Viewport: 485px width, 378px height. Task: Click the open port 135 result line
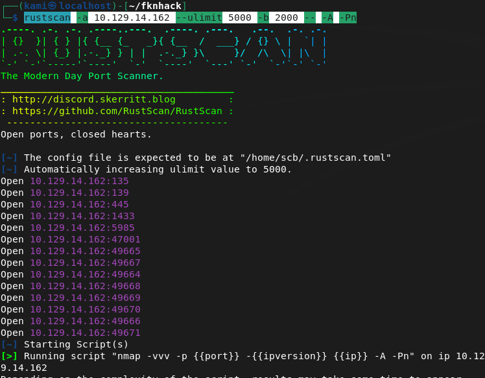click(79, 181)
